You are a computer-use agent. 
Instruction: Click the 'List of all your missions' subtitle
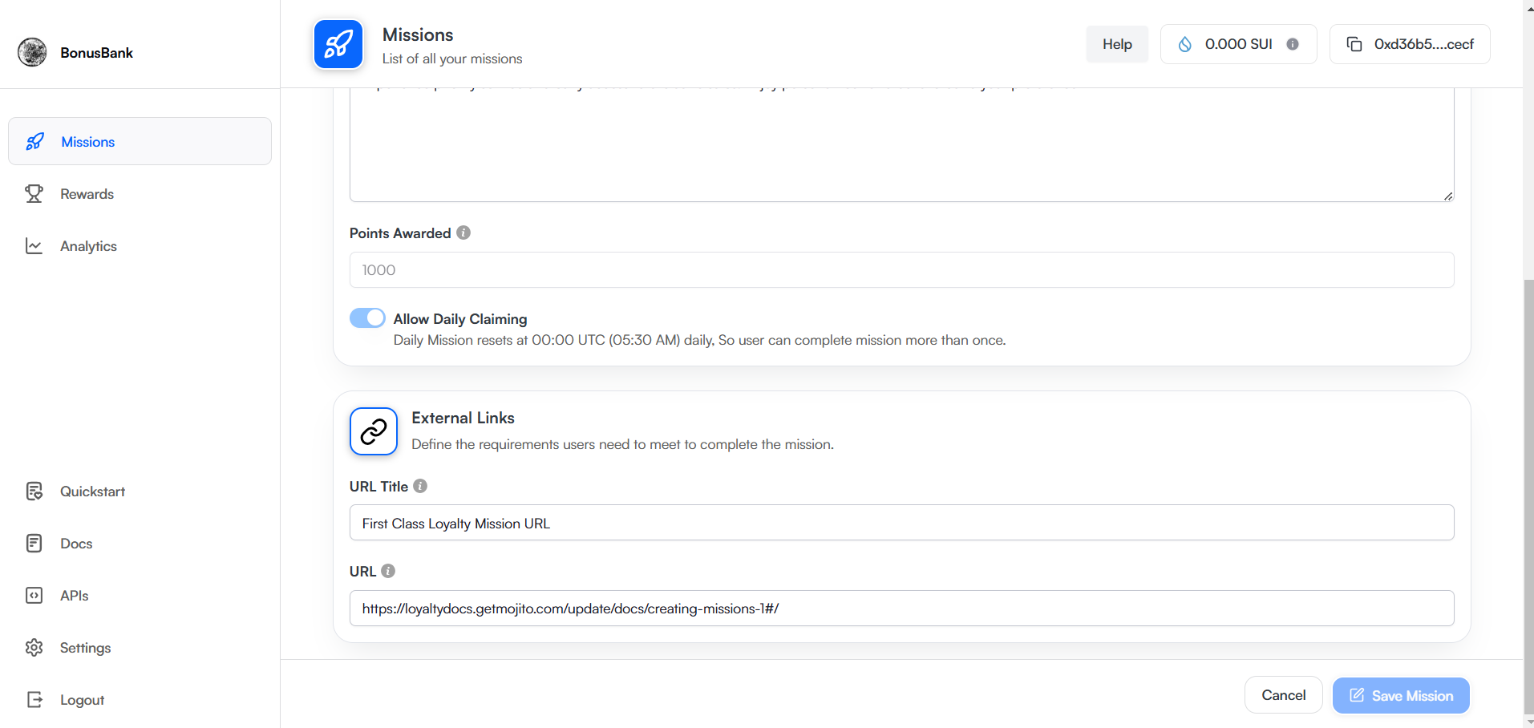point(452,59)
